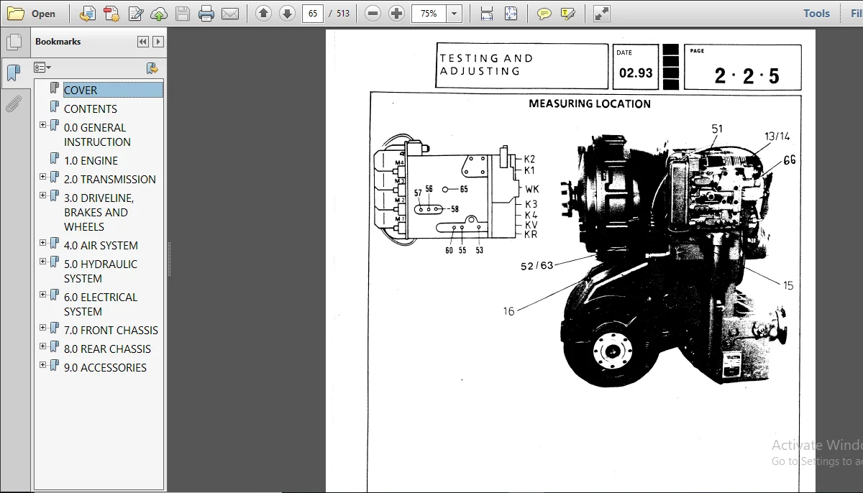This screenshot has width=863, height=493.
Task: Expand the 3.0 DRIVELINE node
Action: 42,195
